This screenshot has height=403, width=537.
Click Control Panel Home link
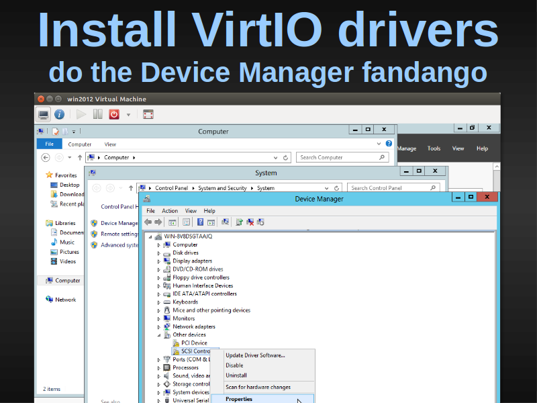(x=119, y=207)
